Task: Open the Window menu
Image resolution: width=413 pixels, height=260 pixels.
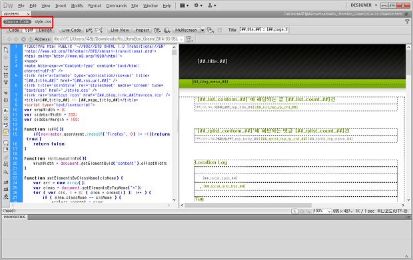Action: click(150, 5)
